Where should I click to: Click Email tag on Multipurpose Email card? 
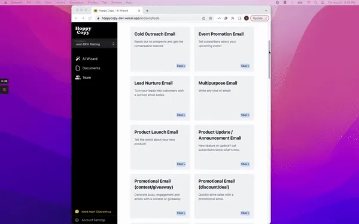pyautogui.click(x=245, y=115)
